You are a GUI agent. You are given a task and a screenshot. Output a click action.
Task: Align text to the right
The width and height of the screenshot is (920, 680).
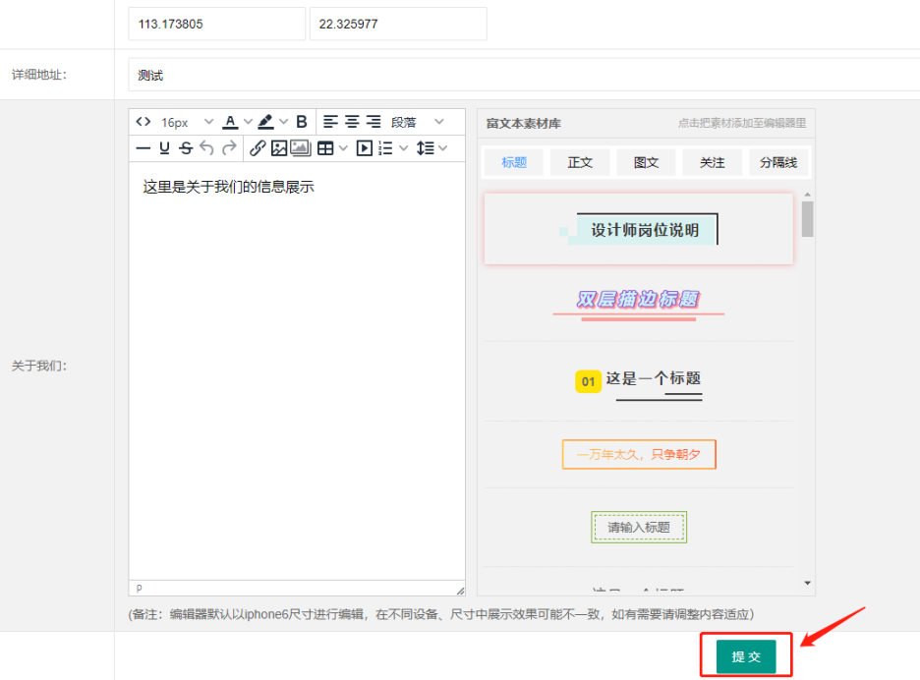click(374, 122)
